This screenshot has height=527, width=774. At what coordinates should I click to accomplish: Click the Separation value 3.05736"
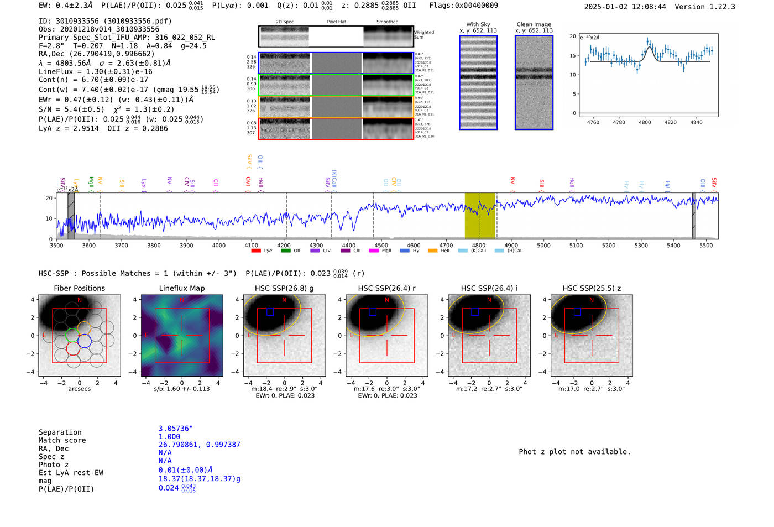click(x=176, y=429)
